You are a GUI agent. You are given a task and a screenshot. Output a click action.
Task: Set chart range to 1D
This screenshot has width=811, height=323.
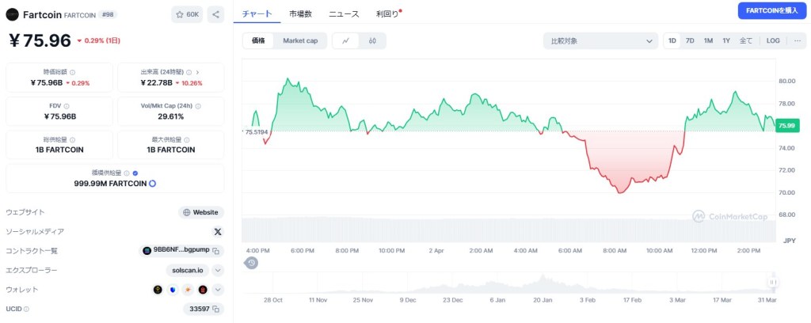tap(672, 41)
